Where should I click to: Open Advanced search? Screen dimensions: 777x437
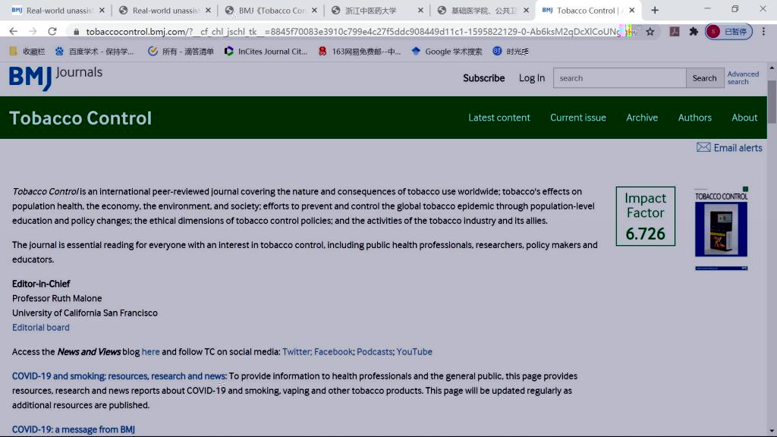[x=743, y=78]
